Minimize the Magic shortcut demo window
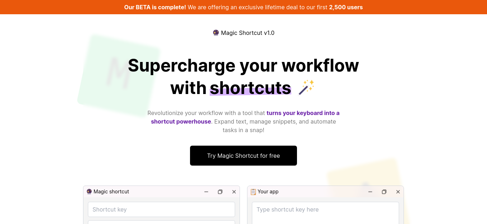 (x=206, y=192)
